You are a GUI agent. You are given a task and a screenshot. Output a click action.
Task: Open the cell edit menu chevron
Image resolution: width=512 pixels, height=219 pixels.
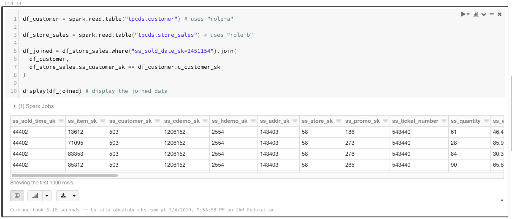click(484, 14)
